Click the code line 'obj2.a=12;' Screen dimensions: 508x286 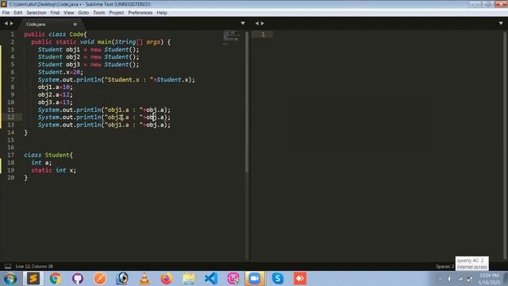tap(56, 95)
